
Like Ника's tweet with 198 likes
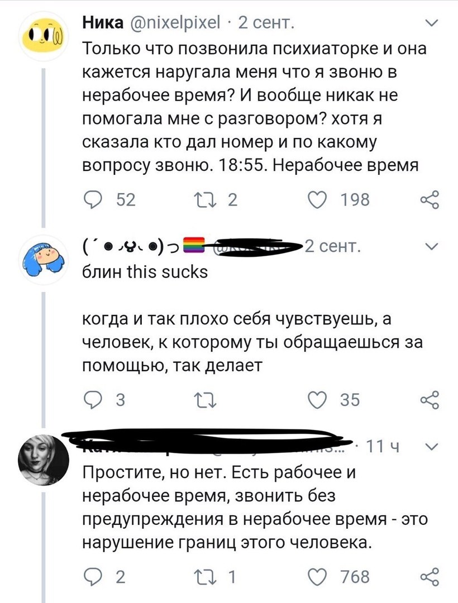tap(323, 200)
